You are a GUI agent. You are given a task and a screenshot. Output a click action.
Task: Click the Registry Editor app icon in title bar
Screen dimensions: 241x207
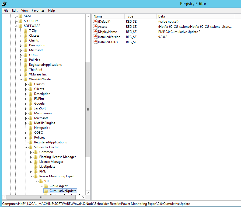coord(4,4)
